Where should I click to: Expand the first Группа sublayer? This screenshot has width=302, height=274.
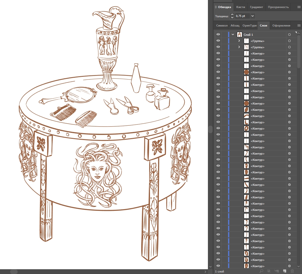pos(239,41)
